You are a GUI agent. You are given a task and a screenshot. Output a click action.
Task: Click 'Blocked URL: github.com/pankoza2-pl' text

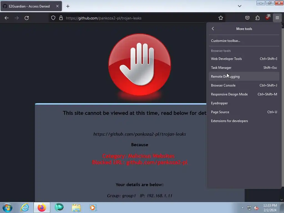[x=140, y=162]
